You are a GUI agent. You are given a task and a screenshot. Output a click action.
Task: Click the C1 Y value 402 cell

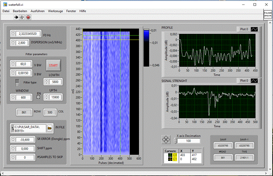click(196, 159)
